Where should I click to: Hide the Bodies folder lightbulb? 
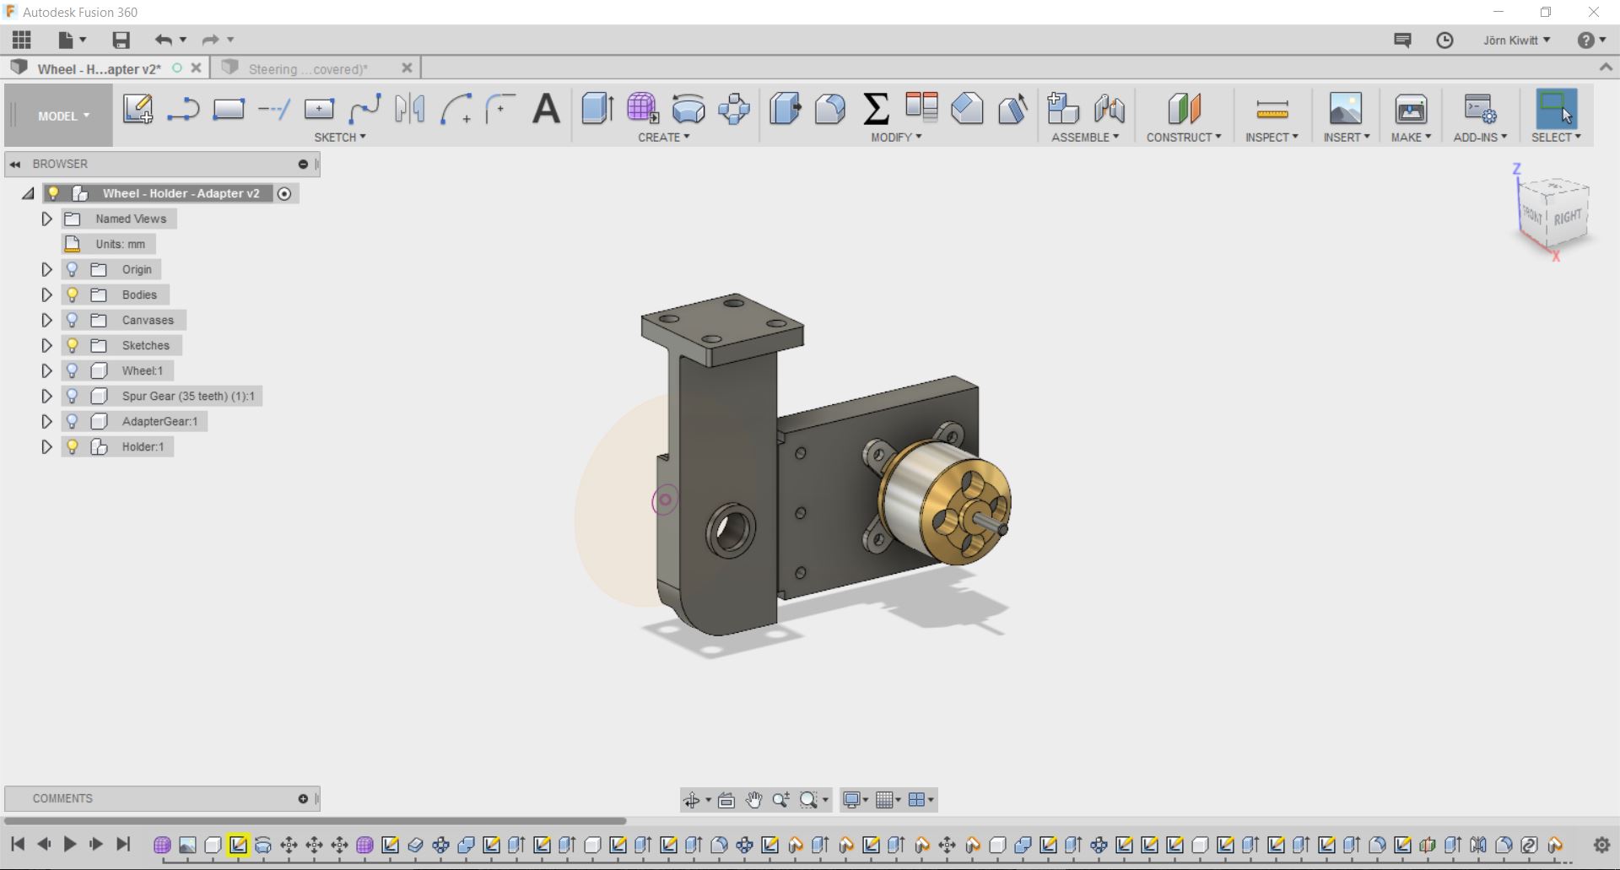tap(73, 295)
